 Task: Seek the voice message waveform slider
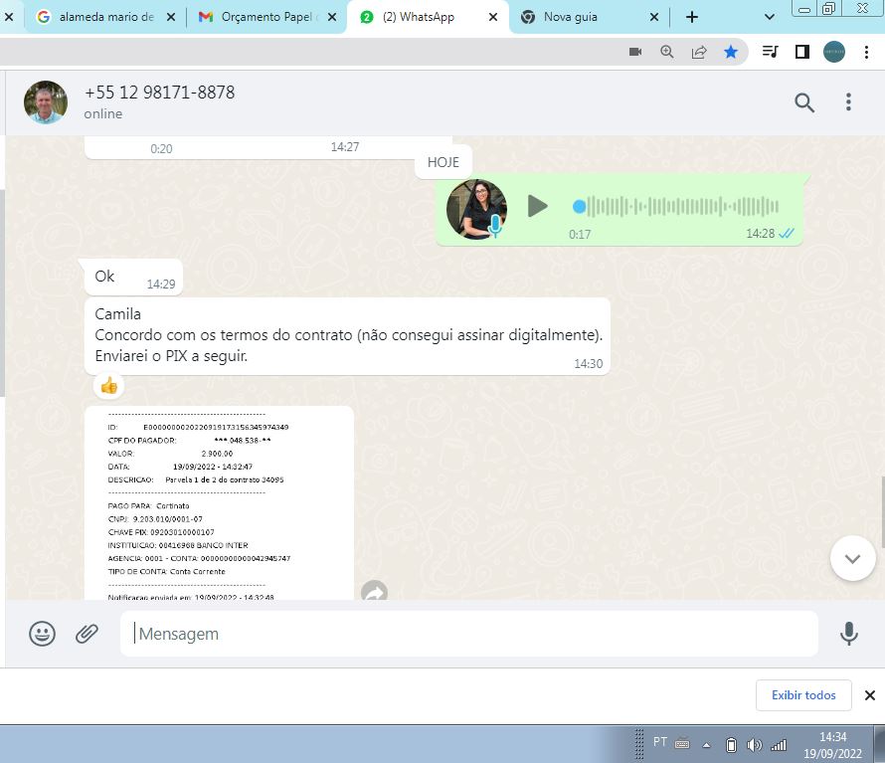coord(675,207)
